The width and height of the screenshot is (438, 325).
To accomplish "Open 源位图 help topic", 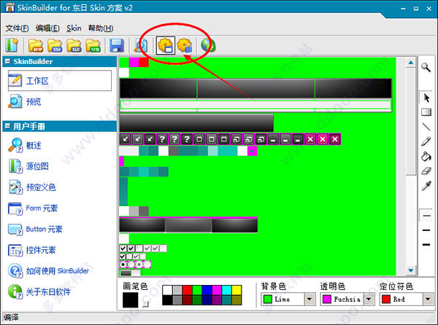I will click(x=28, y=166).
